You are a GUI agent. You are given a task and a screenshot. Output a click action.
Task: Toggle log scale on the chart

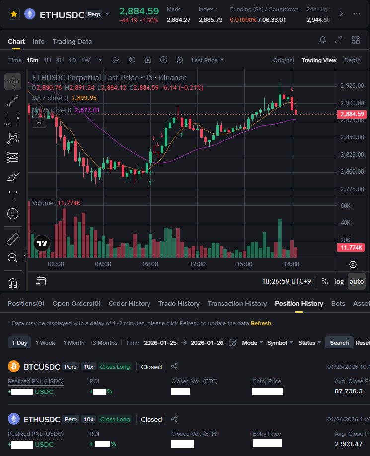click(339, 281)
